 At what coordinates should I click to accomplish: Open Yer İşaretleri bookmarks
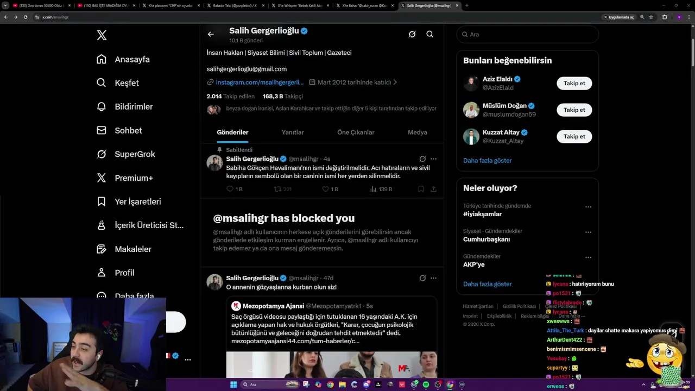(x=129, y=201)
